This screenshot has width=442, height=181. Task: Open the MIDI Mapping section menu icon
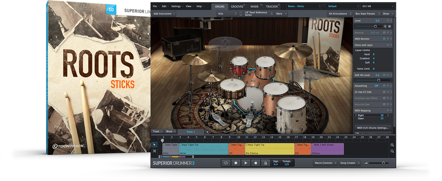(x=388, y=110)
